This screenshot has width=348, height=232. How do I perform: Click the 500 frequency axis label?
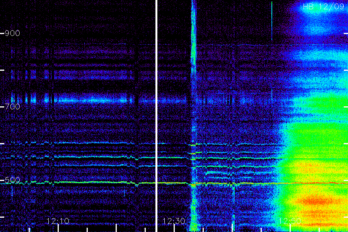pos(12,180)
